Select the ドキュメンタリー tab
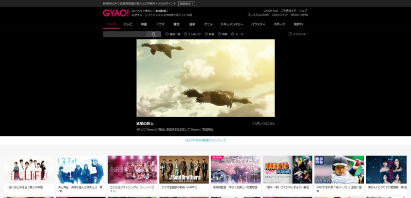 click(x=232, y=24)
